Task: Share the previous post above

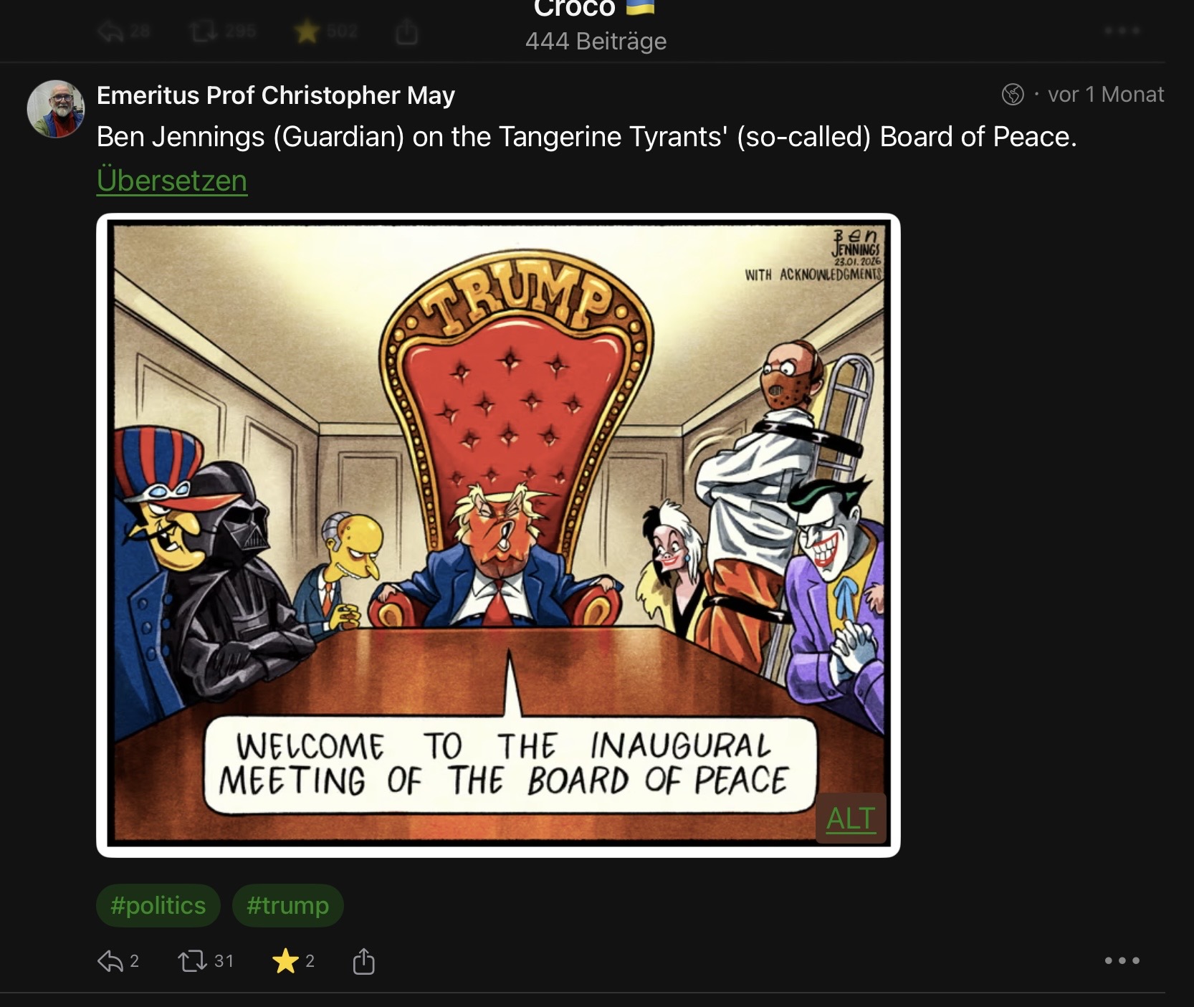Action: click(406, 32)
